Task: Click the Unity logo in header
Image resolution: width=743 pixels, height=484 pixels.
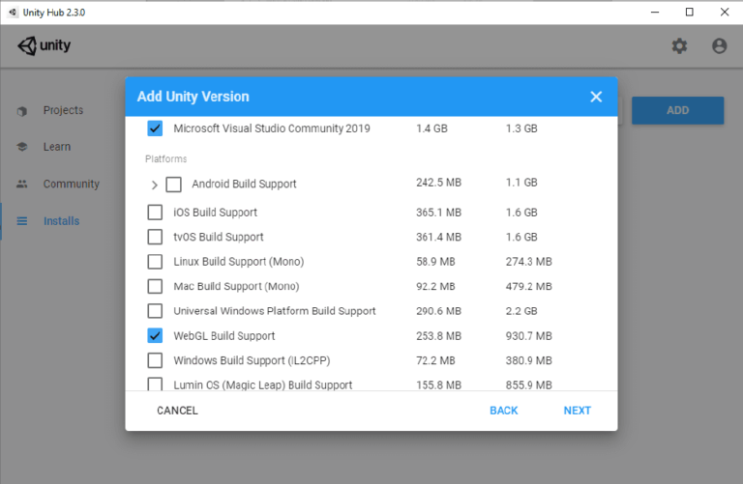Action: 45,45
